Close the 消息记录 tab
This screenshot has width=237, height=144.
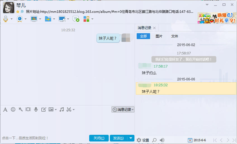pyautogui.click(x=154, y=28)
